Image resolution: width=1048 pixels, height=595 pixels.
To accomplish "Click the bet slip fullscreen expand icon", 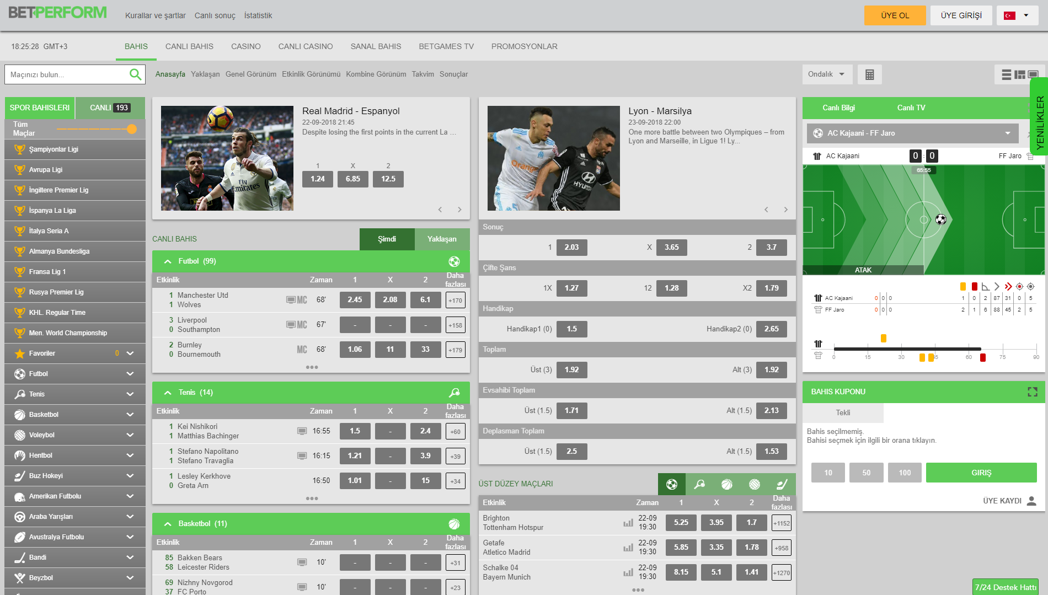I will tap(1033, 392).
